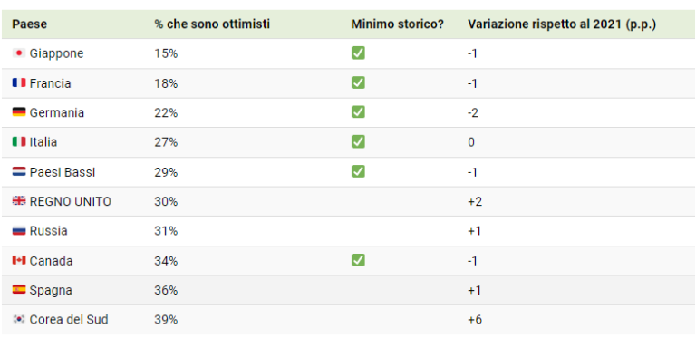Click the green checkmark in Giappone row
696x338 pixels.
coord(358,53)
